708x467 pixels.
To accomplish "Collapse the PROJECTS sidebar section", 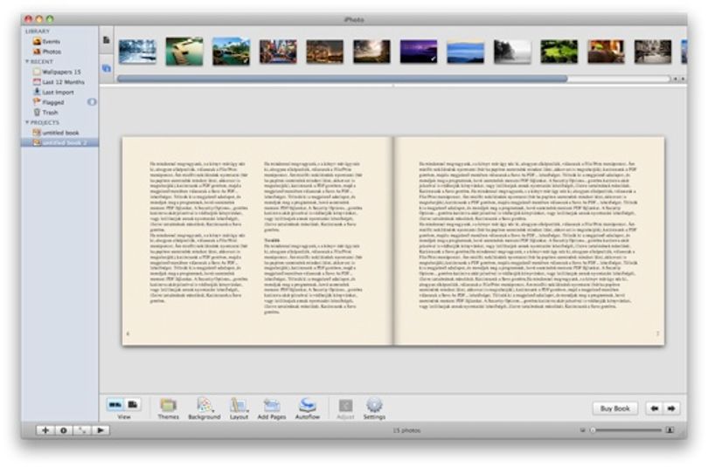I will (27, 122).
